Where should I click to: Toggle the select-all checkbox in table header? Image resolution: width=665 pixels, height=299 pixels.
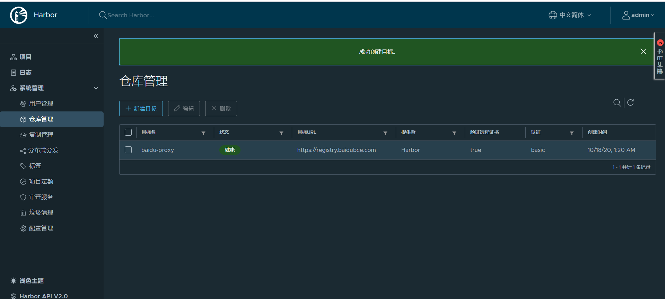128,132
